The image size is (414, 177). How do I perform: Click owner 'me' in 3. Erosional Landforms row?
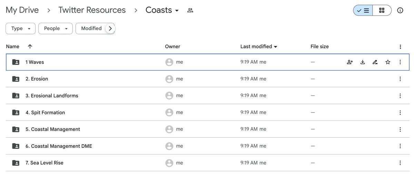[x=179, y=96]
